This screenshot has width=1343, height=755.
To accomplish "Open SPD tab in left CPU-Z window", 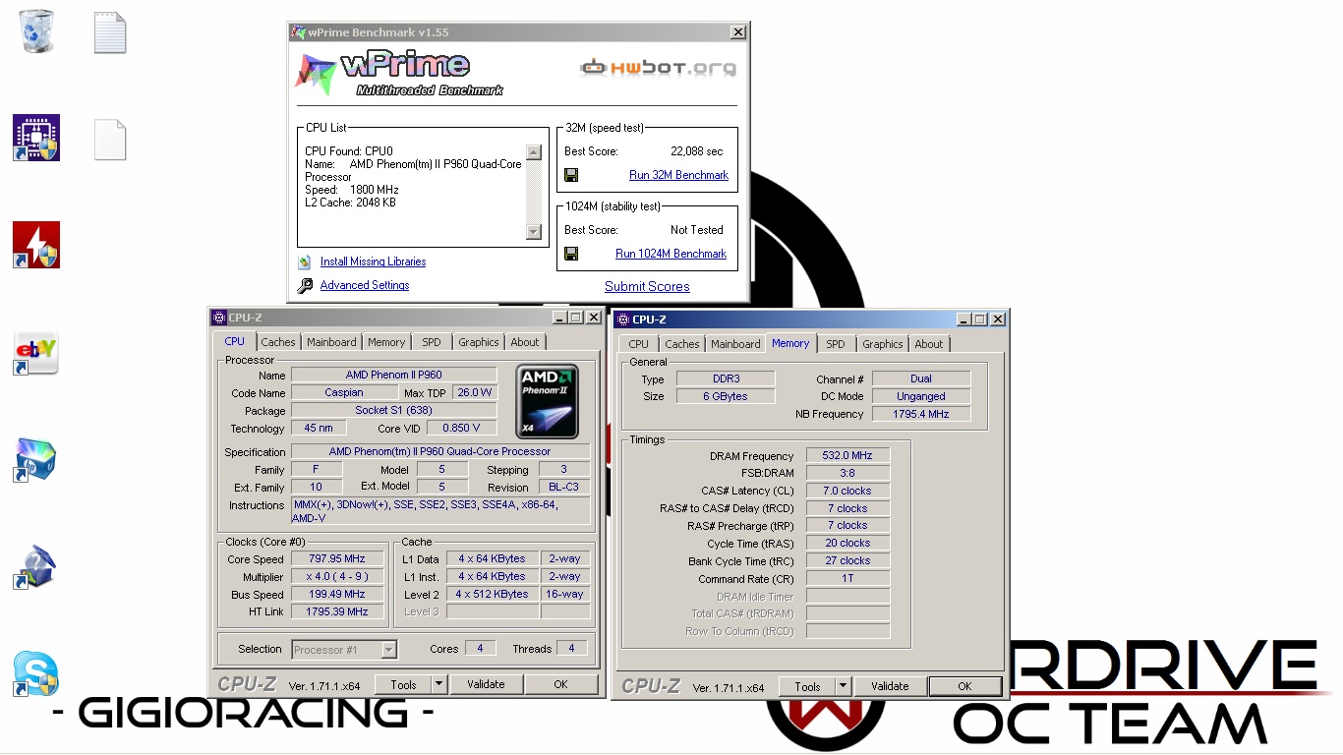I will pos(432,342).
